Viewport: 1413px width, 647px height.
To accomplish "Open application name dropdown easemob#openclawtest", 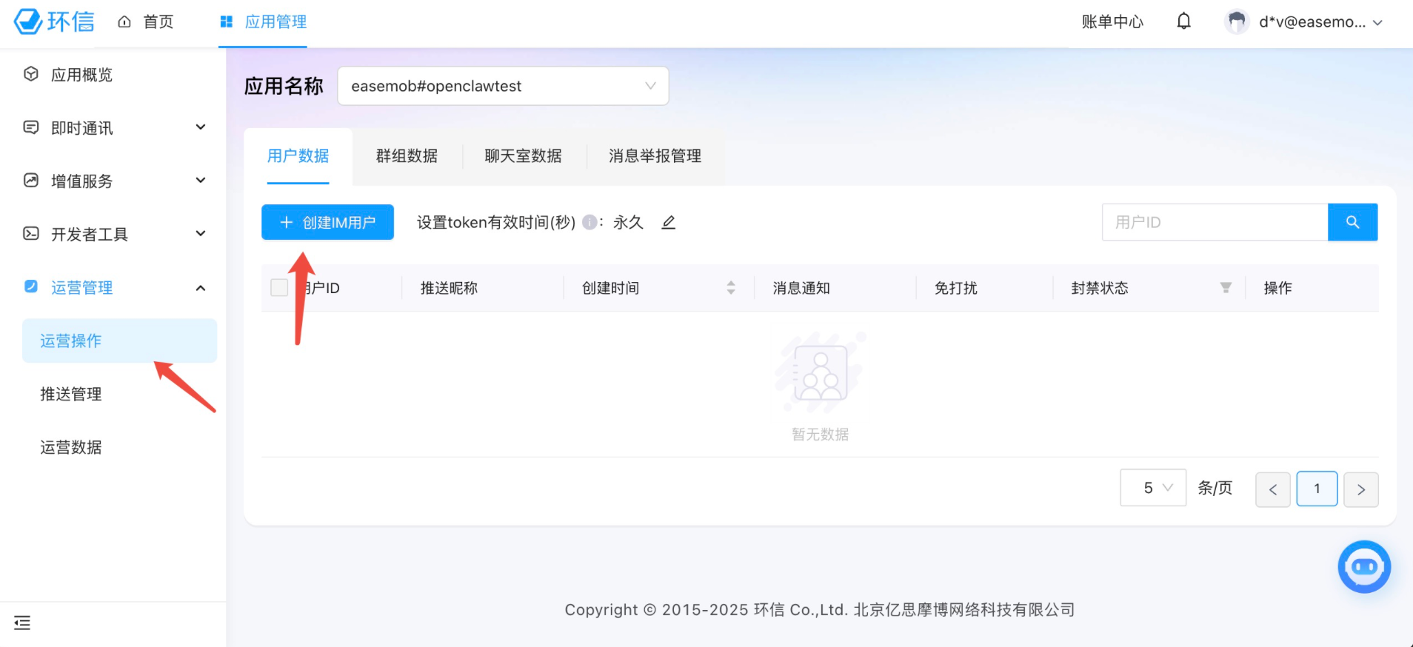I will coord(503,86).
